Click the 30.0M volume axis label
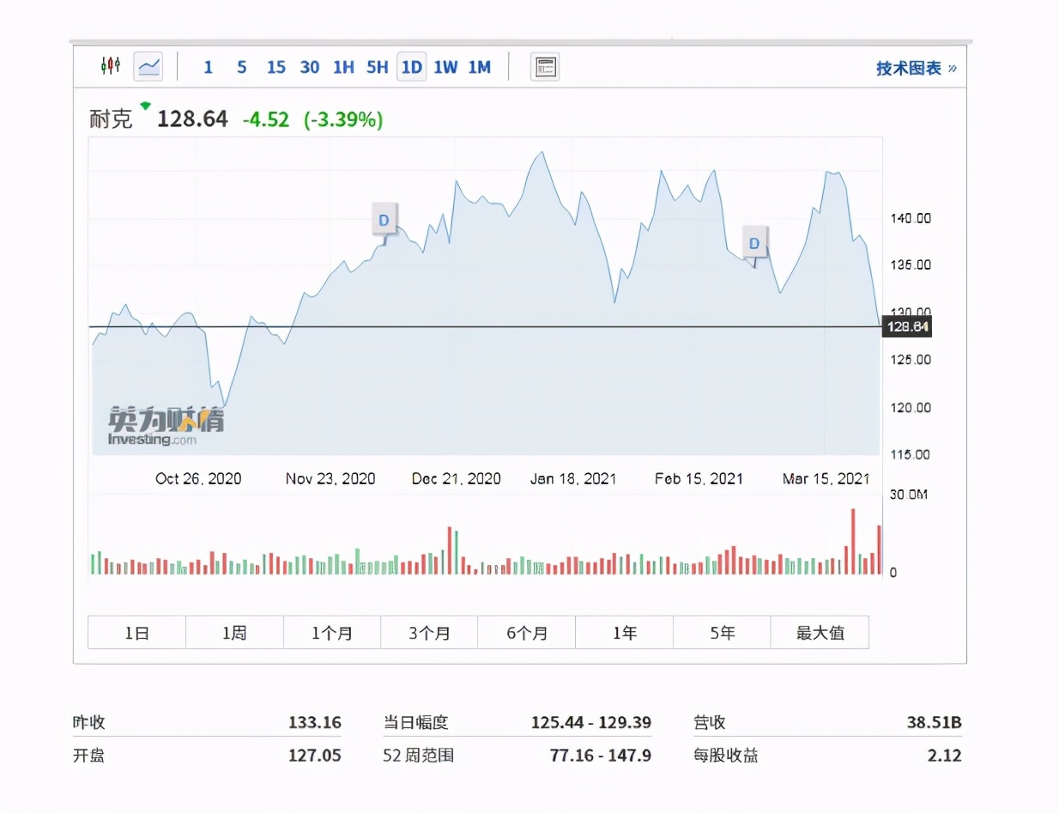Screen dimensions: 1059x814 click(x=909, y=495)
